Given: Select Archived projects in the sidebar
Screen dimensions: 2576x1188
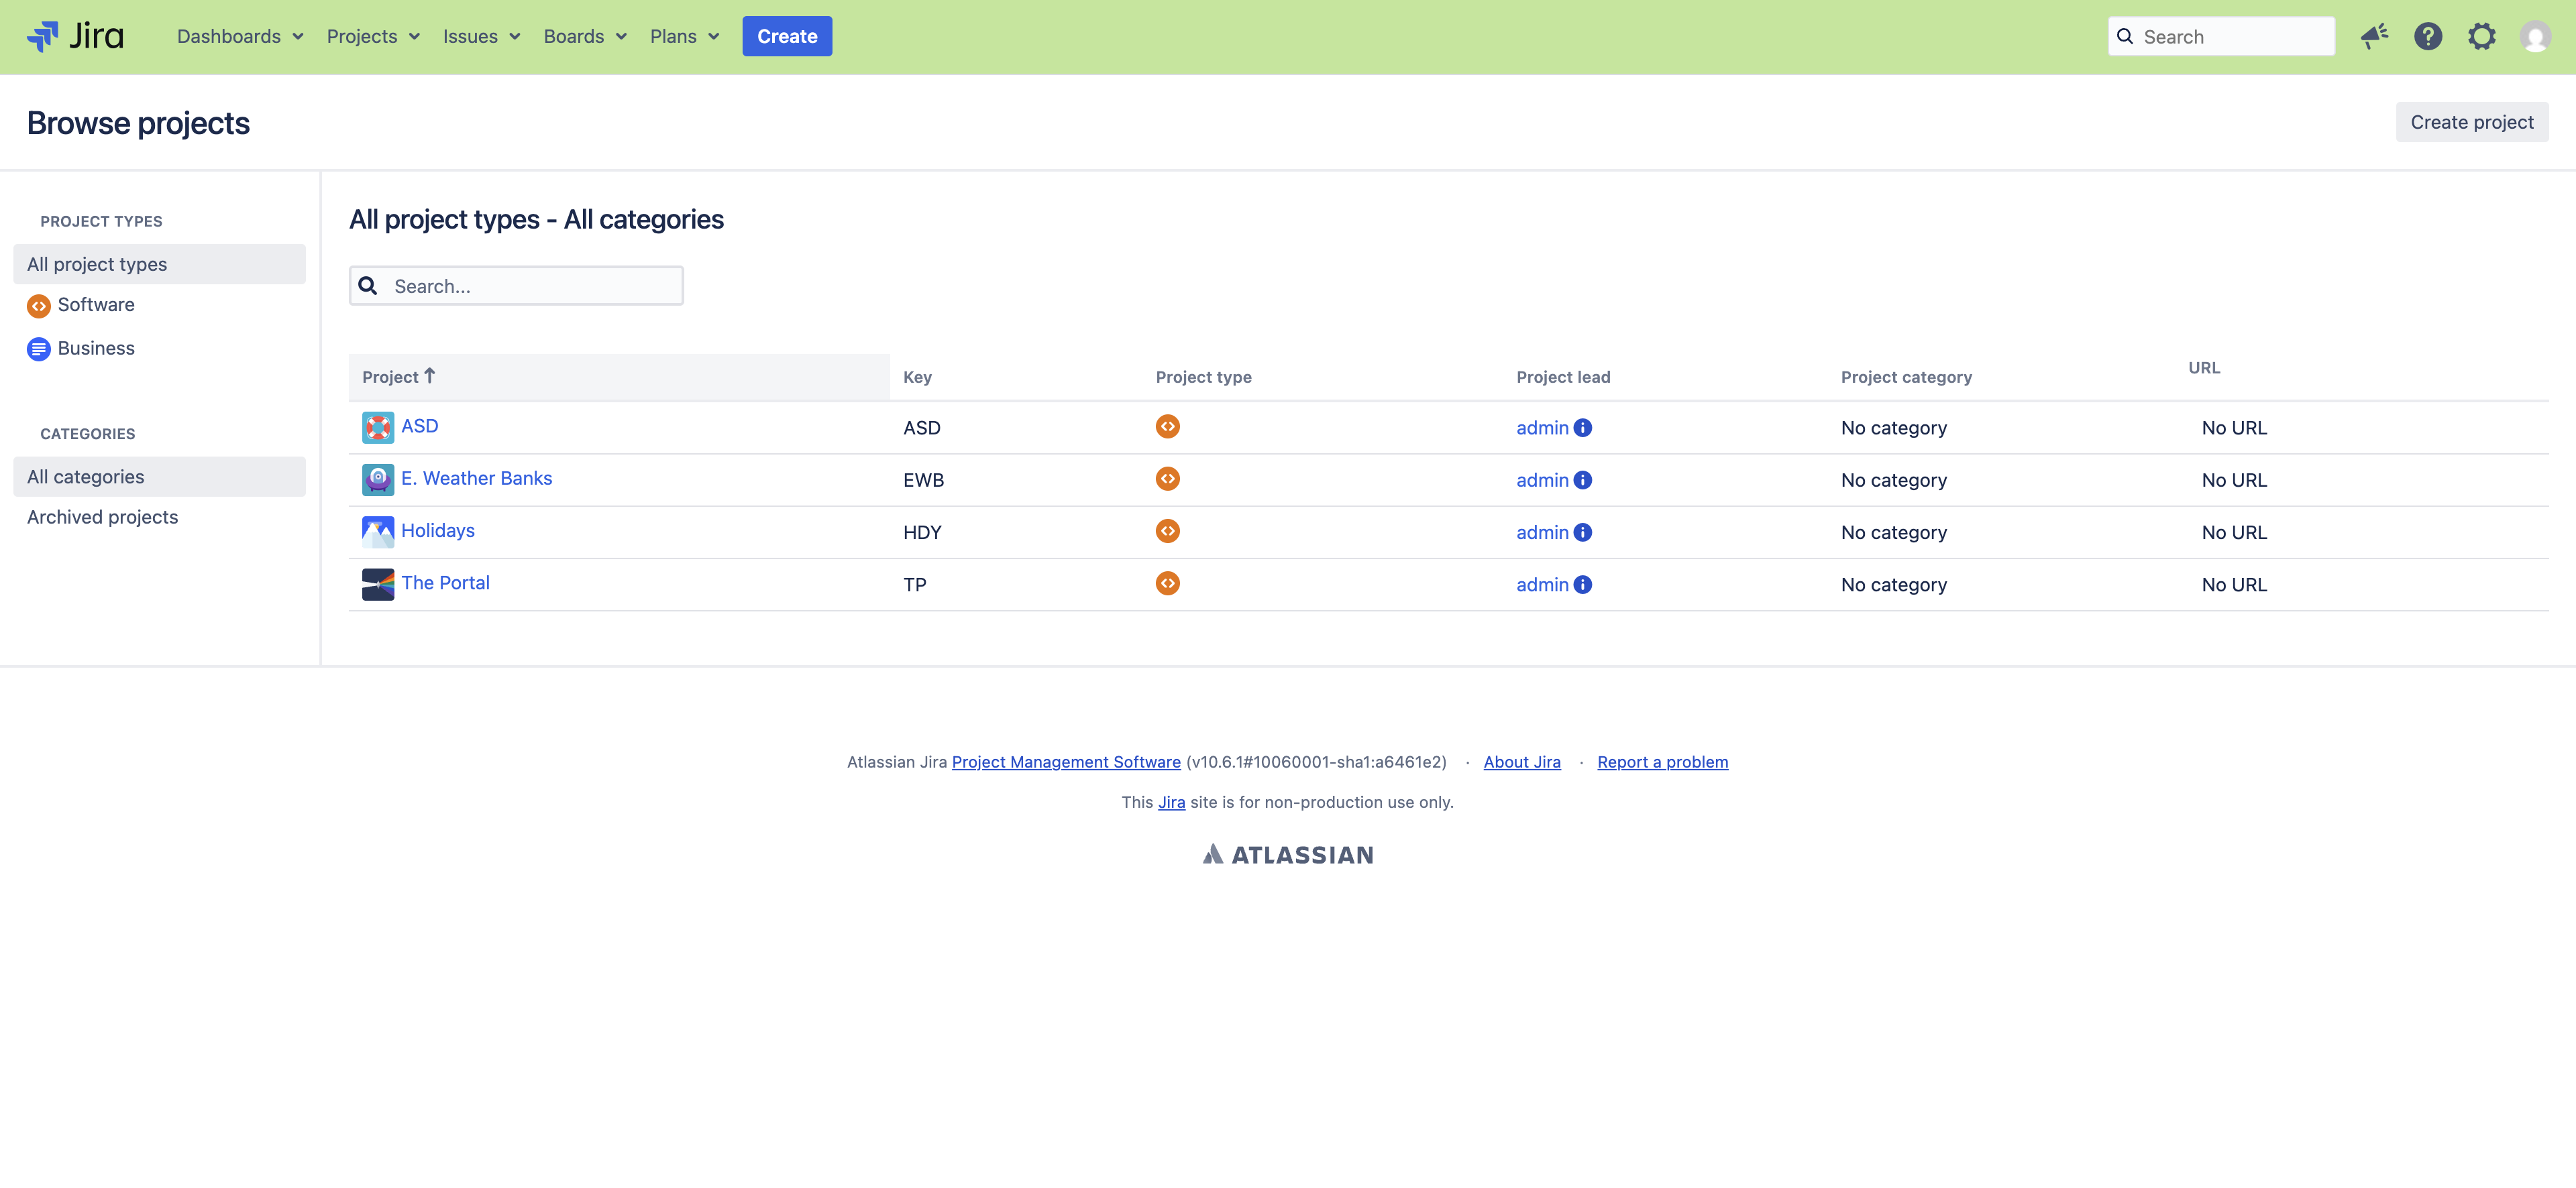Looking at the screenshot, I should click(102, 516).
